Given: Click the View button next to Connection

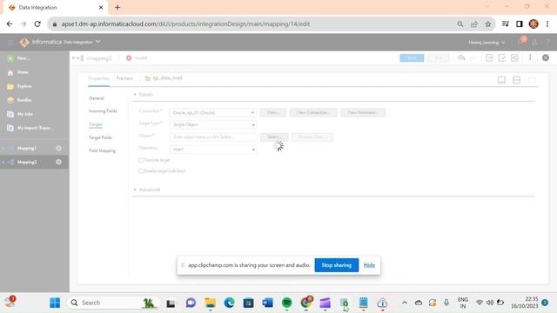Looking at the screenshot, I should [x=272, y=112].
